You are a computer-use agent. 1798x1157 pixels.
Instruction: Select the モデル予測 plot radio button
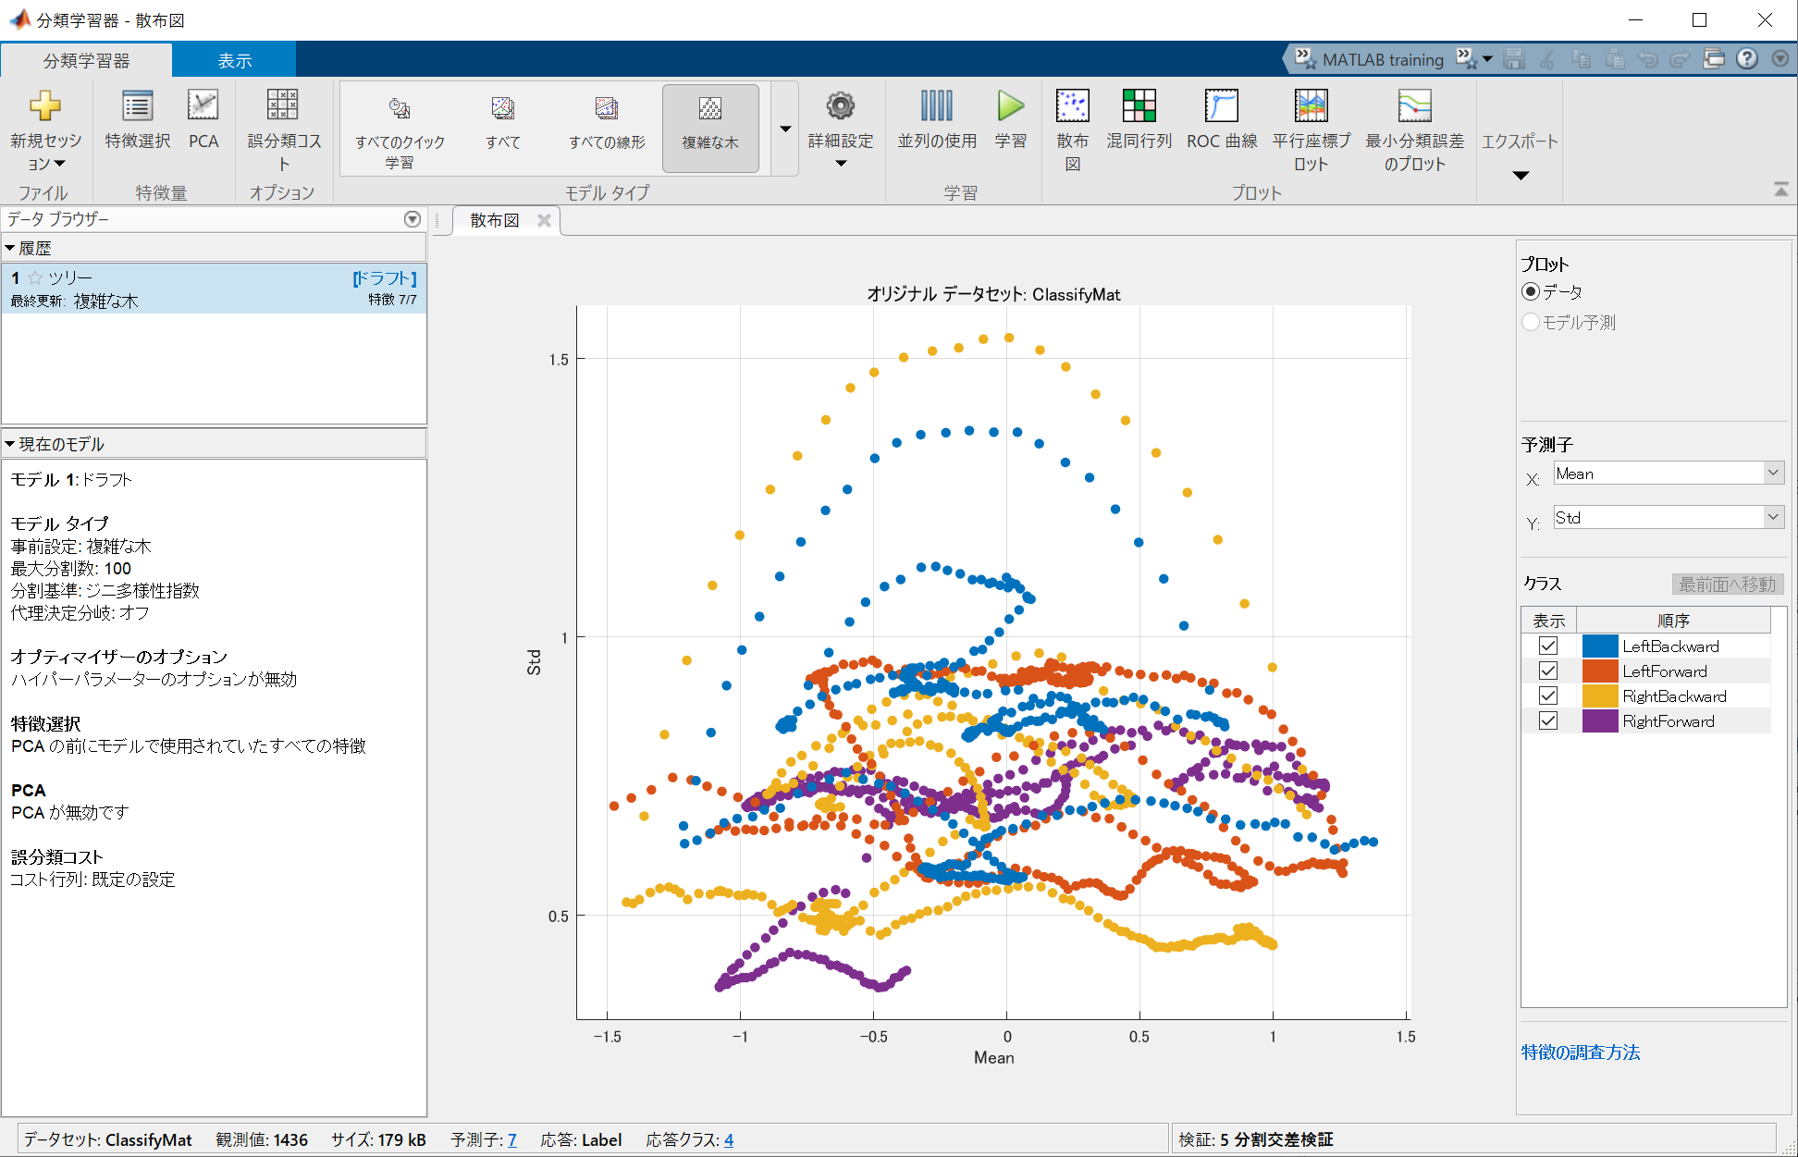[1531, 322]
